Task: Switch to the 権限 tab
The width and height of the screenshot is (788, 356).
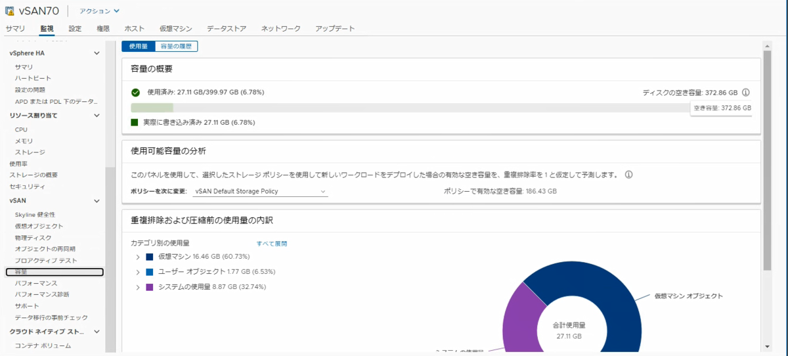Action: tap(103, 29)
